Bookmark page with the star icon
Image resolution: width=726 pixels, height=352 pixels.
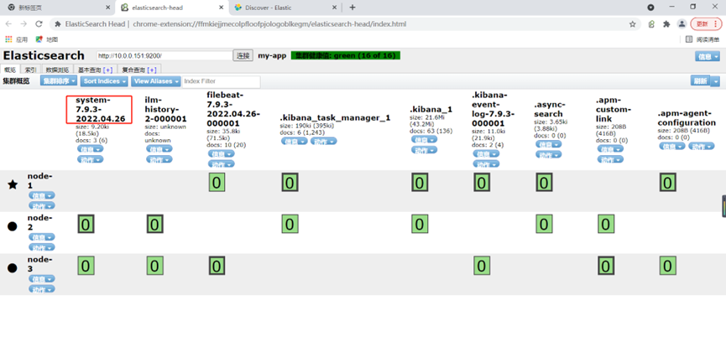click(632, 23)
